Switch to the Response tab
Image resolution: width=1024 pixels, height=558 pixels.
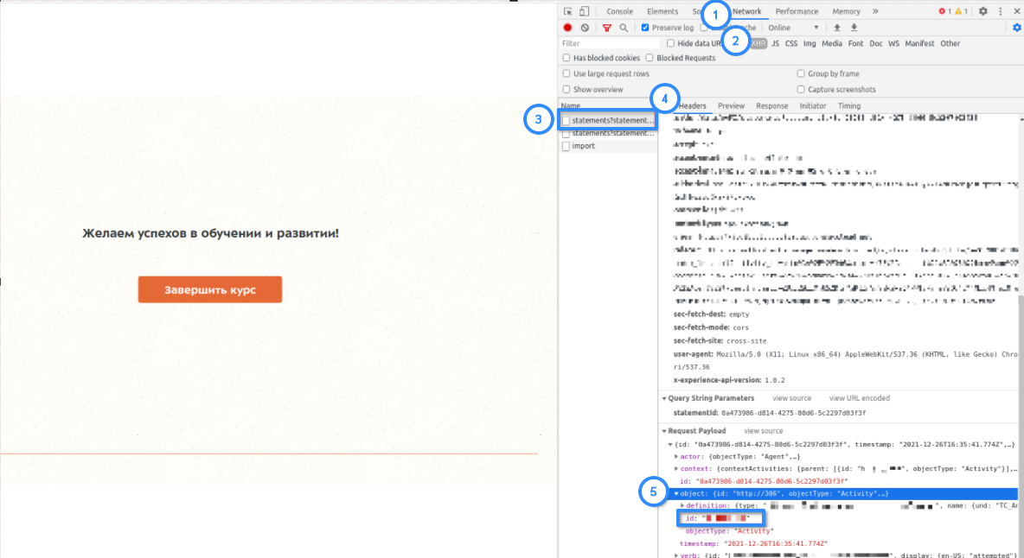772,105
